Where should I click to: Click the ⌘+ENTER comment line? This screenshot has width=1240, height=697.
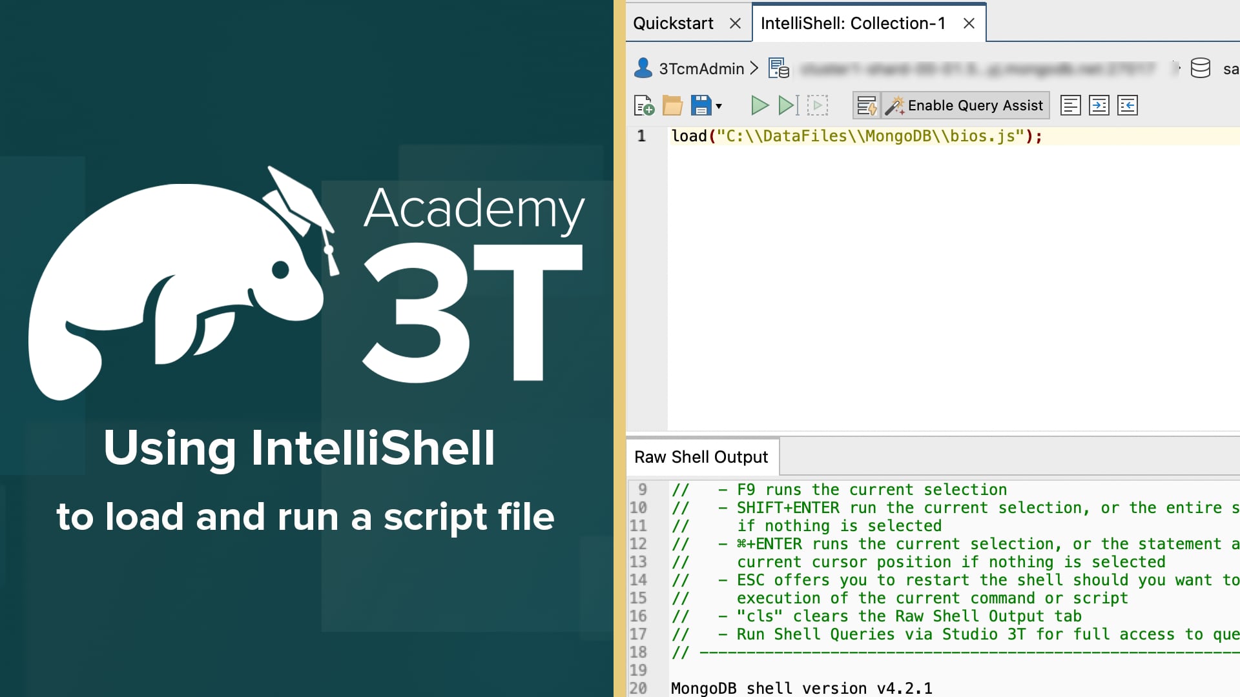(955, 544)
